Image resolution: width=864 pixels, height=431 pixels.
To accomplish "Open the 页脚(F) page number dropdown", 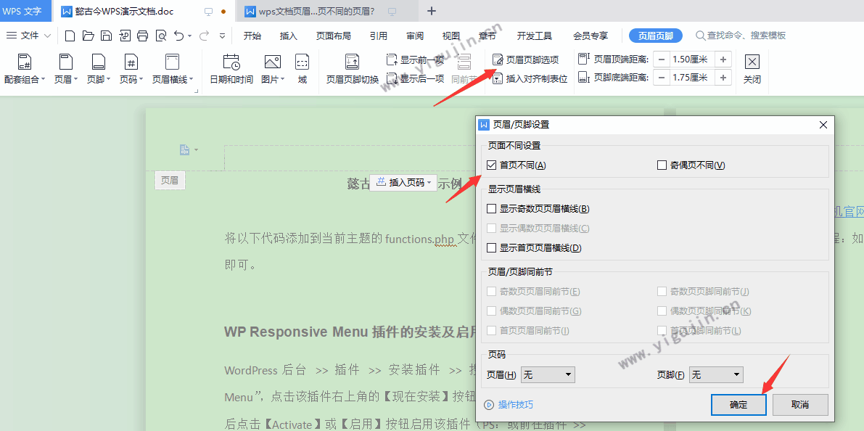I will click(x=716, y=375).
